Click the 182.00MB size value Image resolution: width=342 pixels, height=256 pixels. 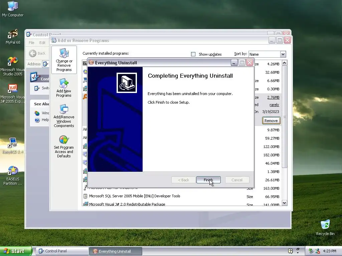tap(271, 155)
